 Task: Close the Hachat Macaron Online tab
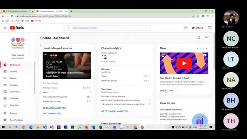coord(32,11)
